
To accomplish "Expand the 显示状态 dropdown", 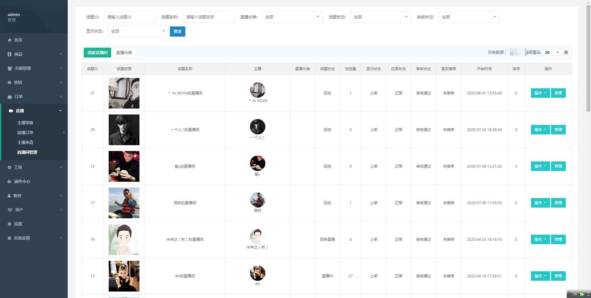I will (138, 31).
